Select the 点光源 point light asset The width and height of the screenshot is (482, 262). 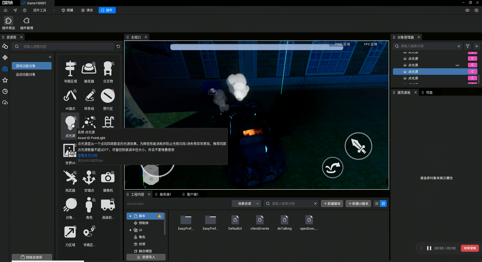[x=70, y=126]
